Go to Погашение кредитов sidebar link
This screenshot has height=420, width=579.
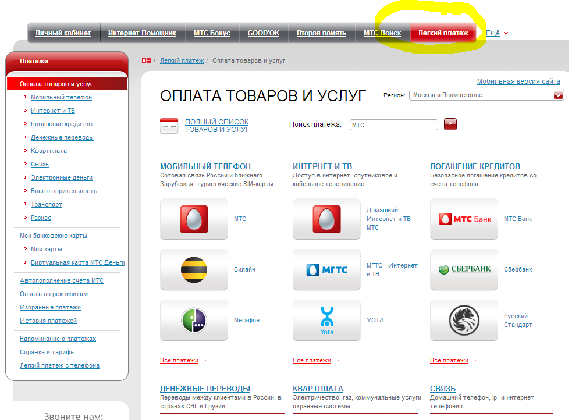pyautogui.click(x=61, y=124)
